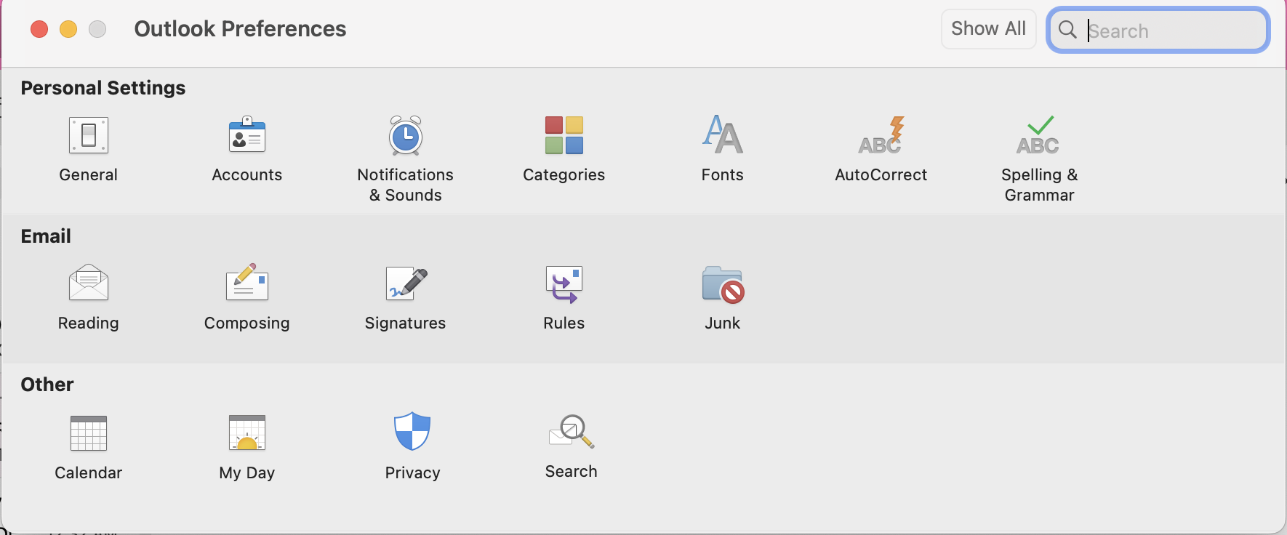The image size is (1287, 535).
Task: Open Notifications & Sounds preferences
Action: point(405,136)
